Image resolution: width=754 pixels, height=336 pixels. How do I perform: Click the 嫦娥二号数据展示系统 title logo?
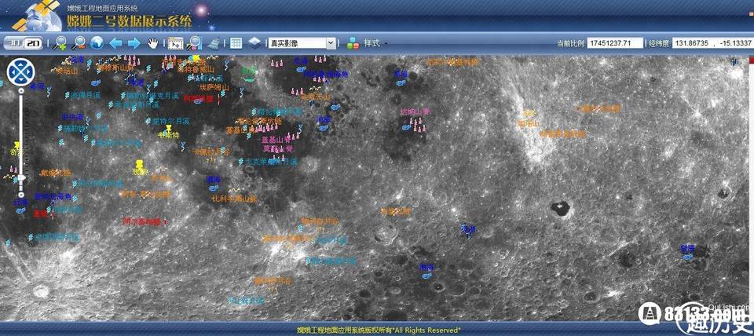pos(129,21)
